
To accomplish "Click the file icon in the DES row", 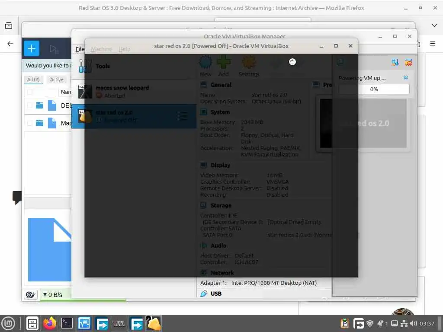I will (52, 105).
